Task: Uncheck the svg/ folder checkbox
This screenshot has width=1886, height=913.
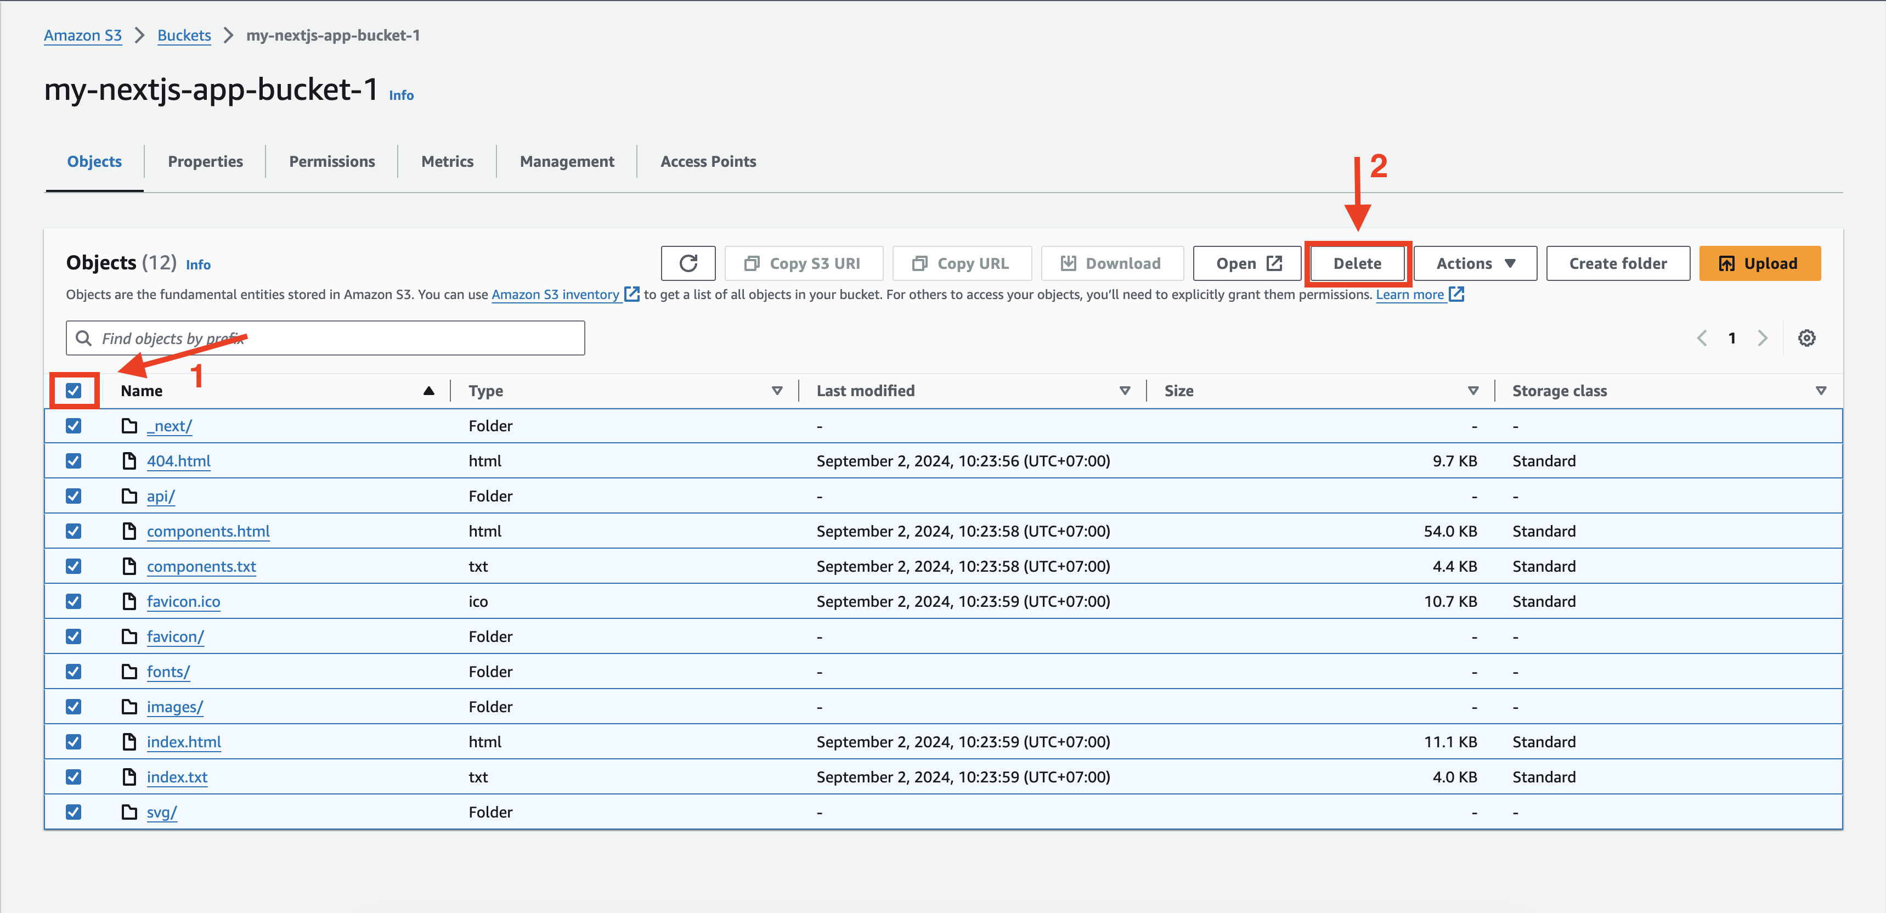Action: tap(74, 813)
